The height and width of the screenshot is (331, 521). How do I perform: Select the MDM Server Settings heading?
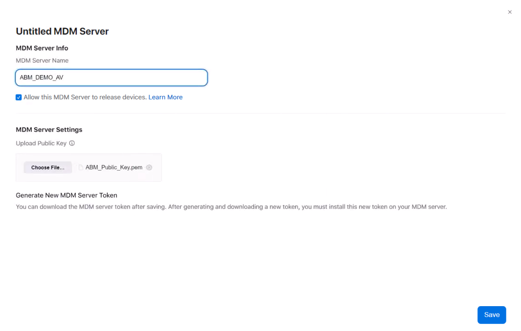(49, 129)
